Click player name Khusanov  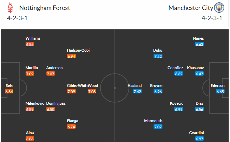click(x=196, y=68)
